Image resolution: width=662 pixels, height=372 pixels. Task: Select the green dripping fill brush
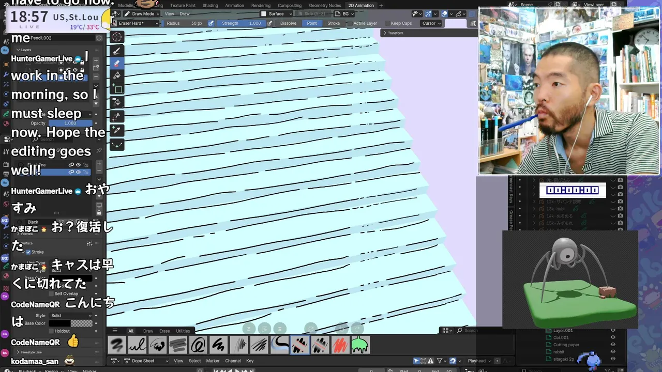pyautogui.click(x=360, y=345)
